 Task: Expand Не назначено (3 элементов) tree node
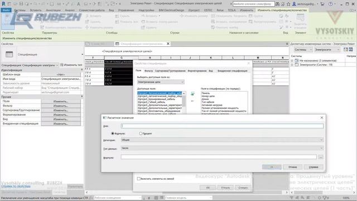[292, 61]
